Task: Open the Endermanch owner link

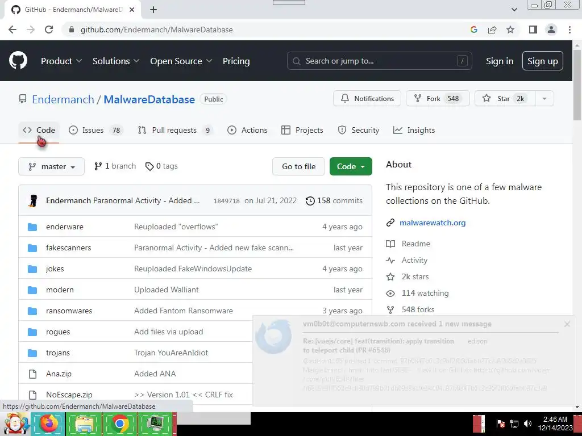Action: pyautogui.click(x=63, y=99)
